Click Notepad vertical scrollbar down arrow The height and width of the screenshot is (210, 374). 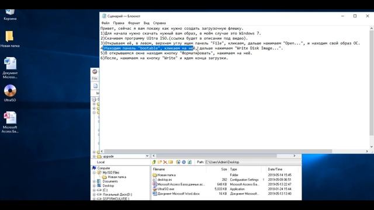[372, 147]
